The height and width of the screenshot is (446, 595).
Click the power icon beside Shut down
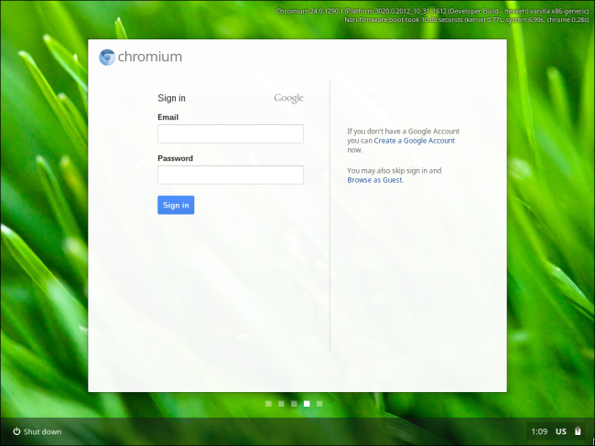pyautogui.click(x=16, y=431)
